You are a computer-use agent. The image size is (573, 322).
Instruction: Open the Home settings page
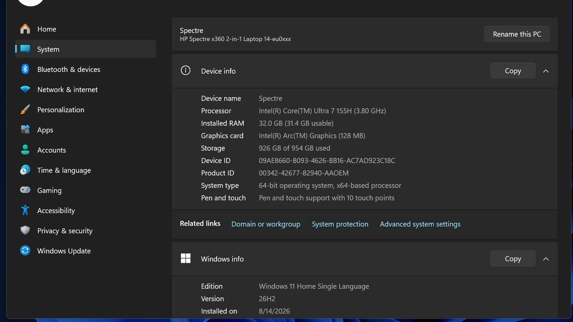click(x=85, y=29)
